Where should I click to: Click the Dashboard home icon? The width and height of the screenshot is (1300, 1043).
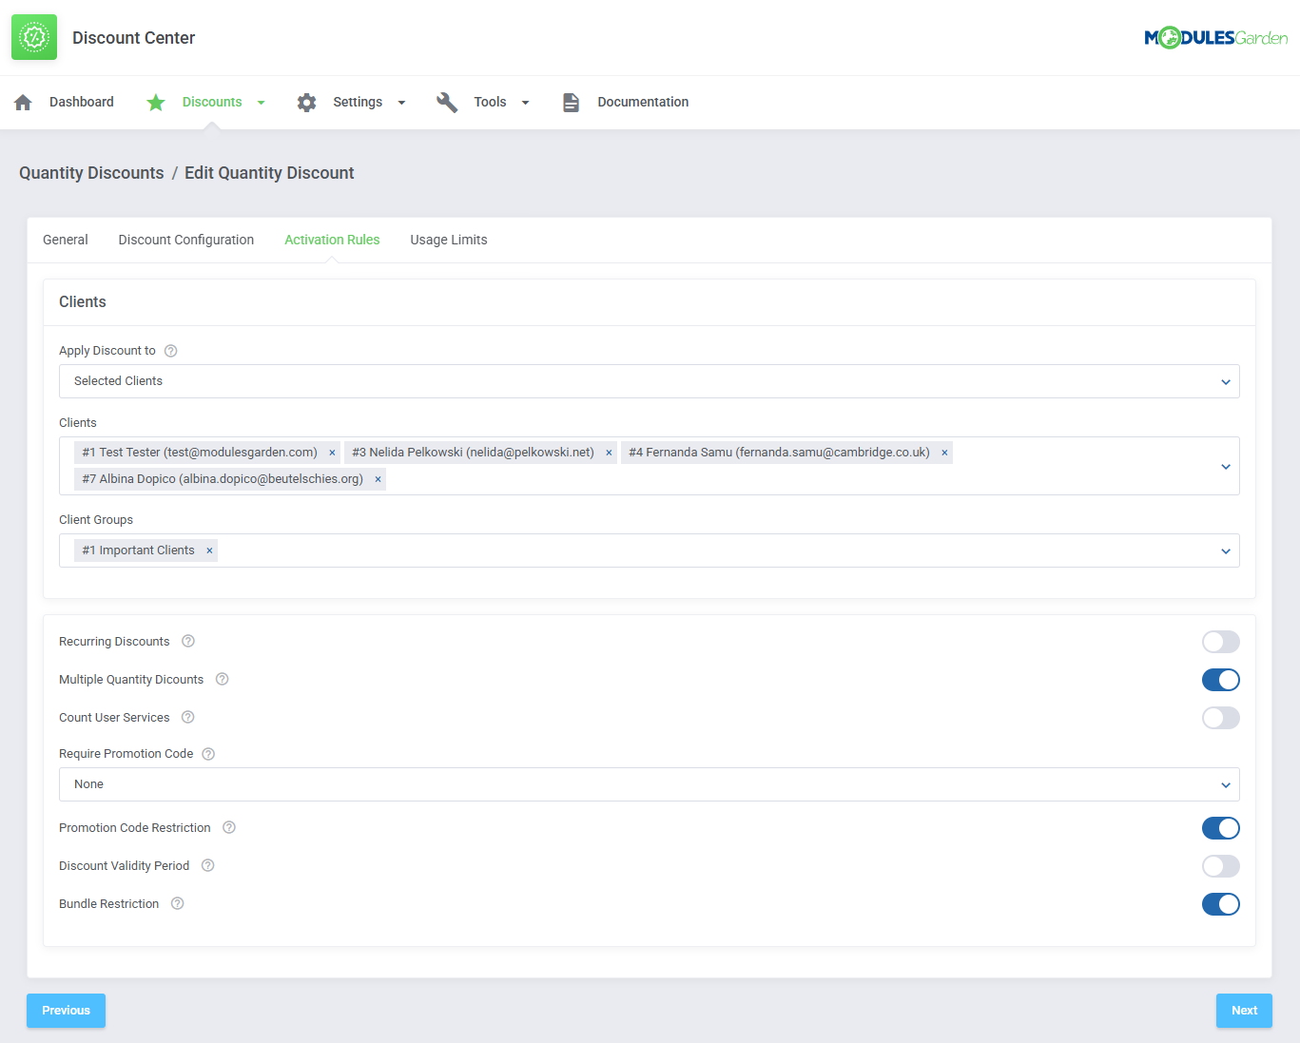[x=24, y=103]
